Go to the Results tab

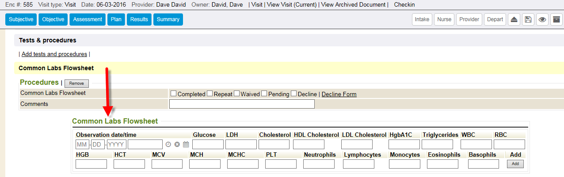(x=139, y=19)
